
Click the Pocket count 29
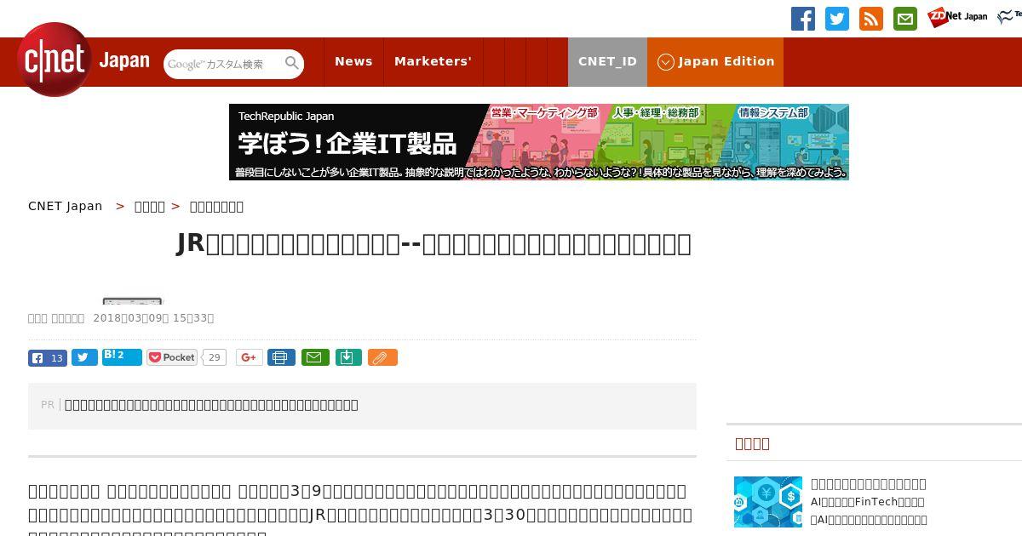click(x=215, y=357)
